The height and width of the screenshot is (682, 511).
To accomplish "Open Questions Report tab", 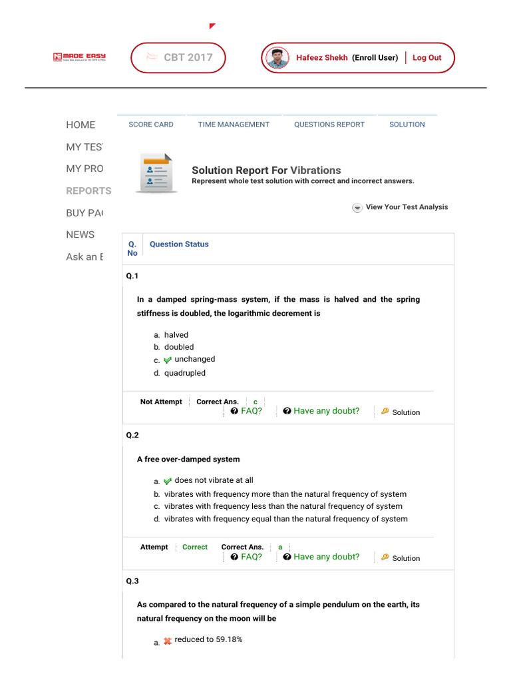I will 329,125.
